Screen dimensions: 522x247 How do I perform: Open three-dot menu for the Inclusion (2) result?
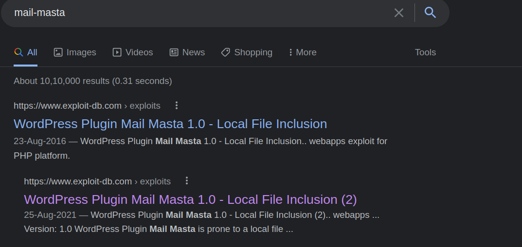[187, 181]
